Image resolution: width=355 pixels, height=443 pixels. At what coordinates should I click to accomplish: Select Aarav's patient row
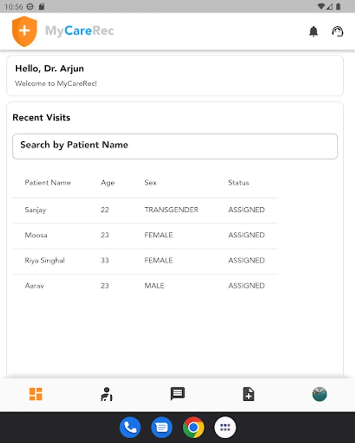pos(145,285)
